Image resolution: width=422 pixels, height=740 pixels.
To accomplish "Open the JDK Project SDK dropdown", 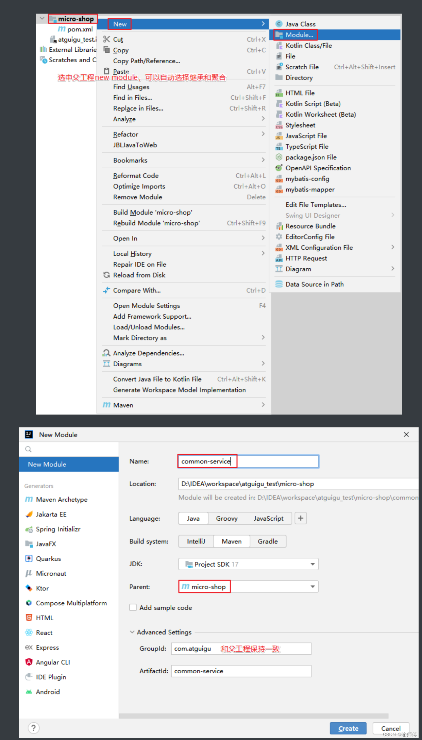I will point(248,564).
